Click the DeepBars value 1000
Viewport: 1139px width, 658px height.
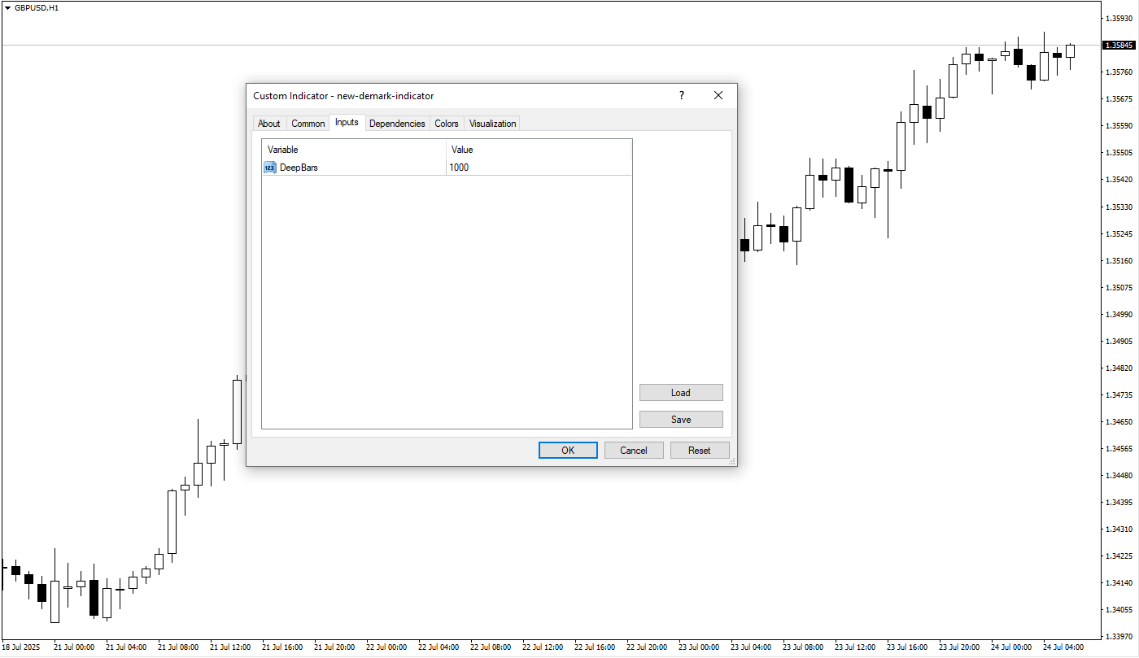click(x=459, y=168)
